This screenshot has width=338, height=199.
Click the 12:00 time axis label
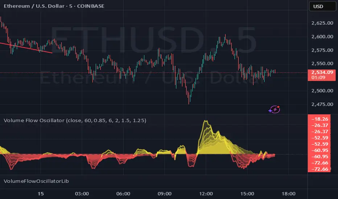pos(206,194)
